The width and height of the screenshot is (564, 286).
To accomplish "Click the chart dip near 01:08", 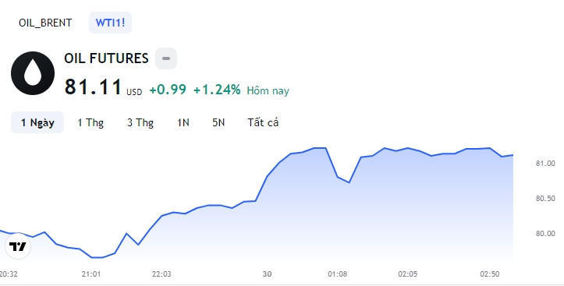I will [349, 182].
